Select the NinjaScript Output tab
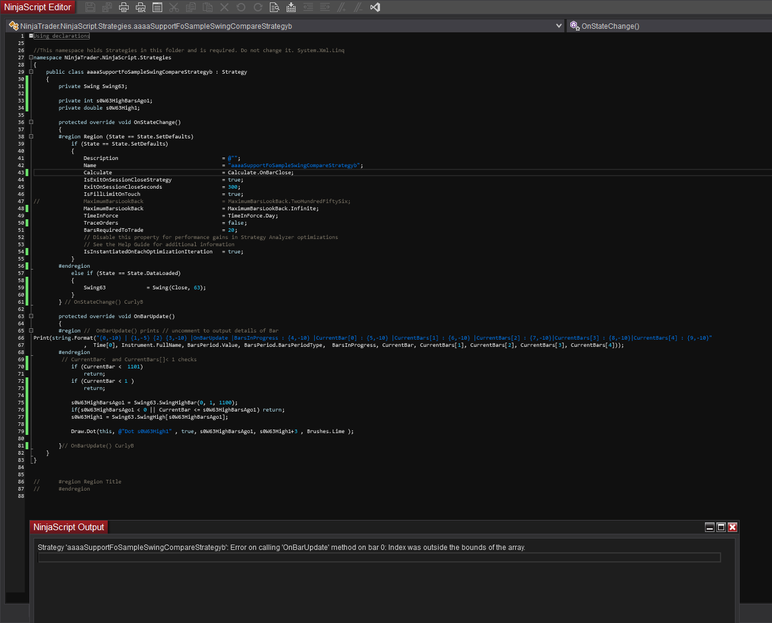The width and height of the screenshot is (772, 623). tap(69, 527)
